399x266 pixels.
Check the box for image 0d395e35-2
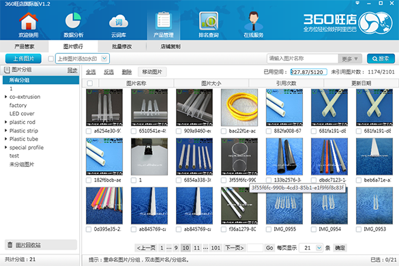[89, 229]
